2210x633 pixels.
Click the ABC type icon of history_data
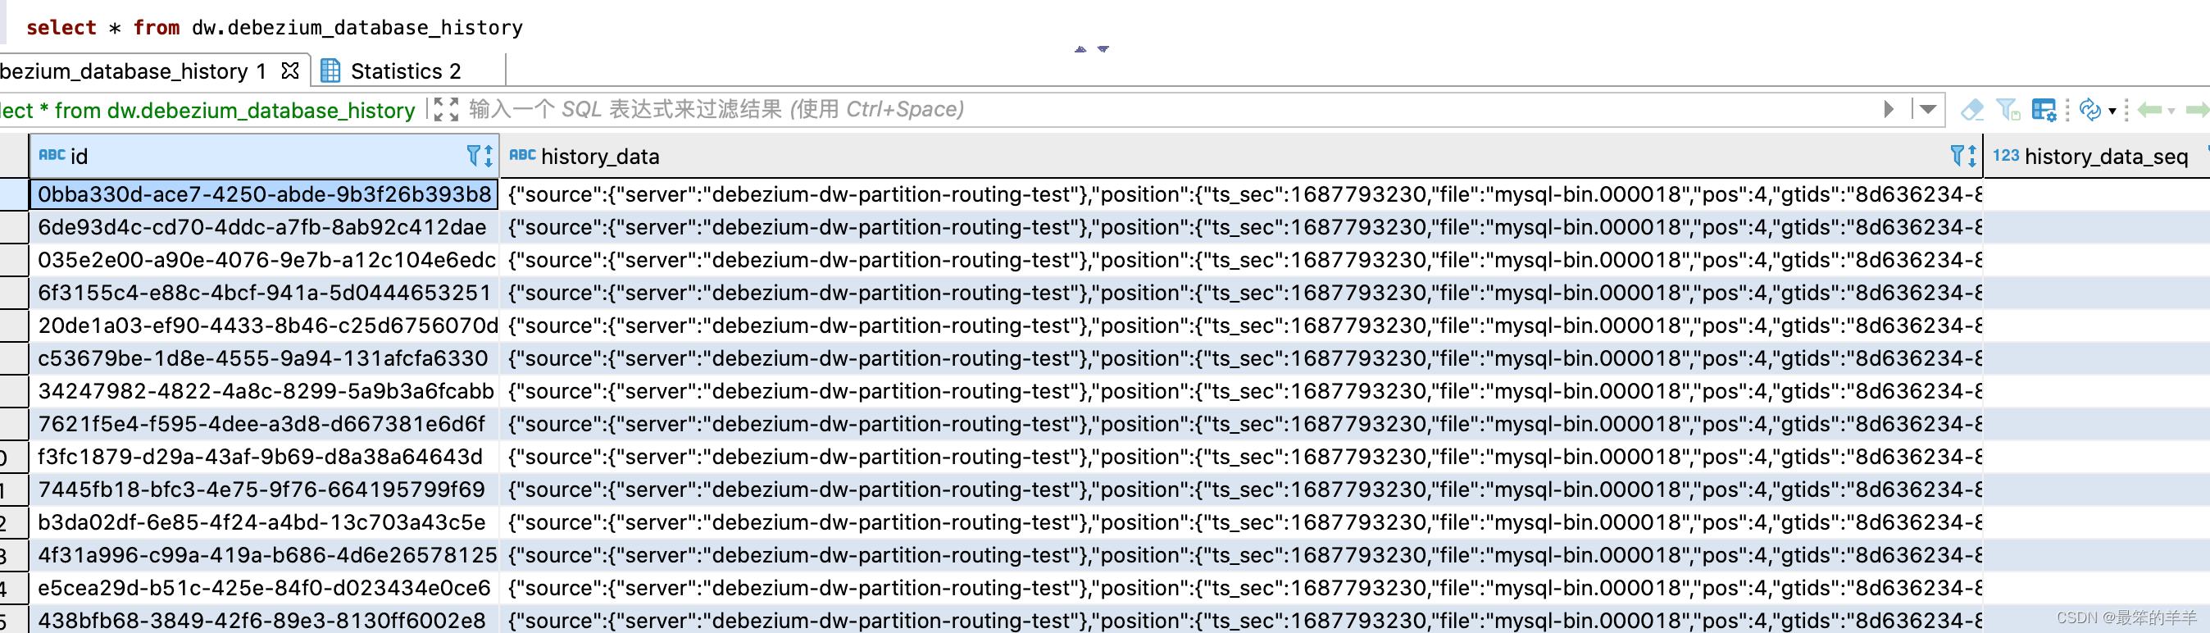522,155
